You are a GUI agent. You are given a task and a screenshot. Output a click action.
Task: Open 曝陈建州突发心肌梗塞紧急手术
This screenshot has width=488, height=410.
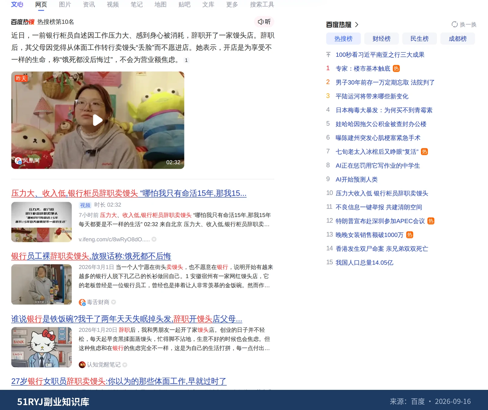click(378, 138)
